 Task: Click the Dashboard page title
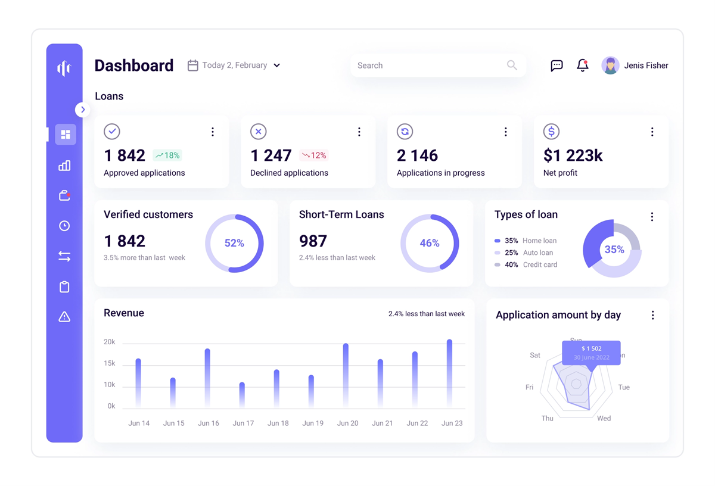point(134,66)
